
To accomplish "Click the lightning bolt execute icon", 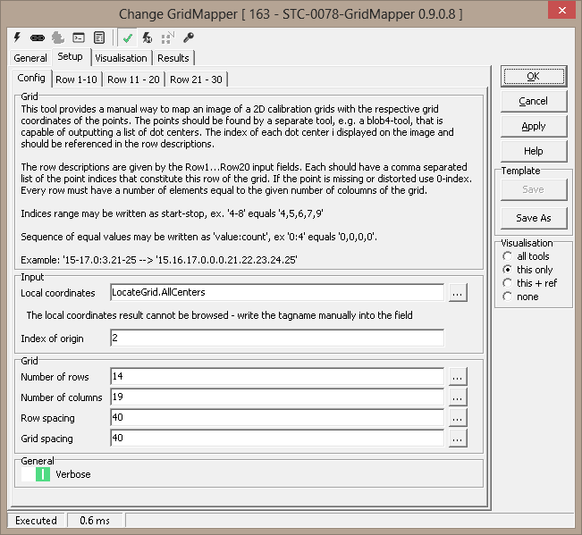I will coord(17,38).
